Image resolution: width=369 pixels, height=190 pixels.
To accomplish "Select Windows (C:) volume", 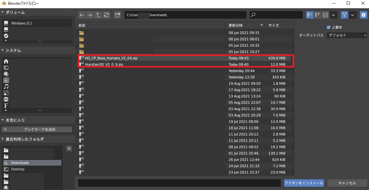I will pyautogui.click(x=38, y=23).
